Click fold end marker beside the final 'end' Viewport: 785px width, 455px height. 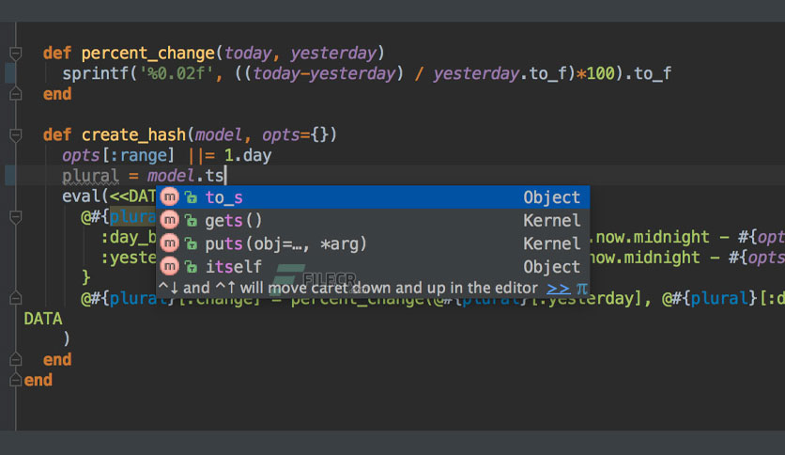(x=16, y=380)
